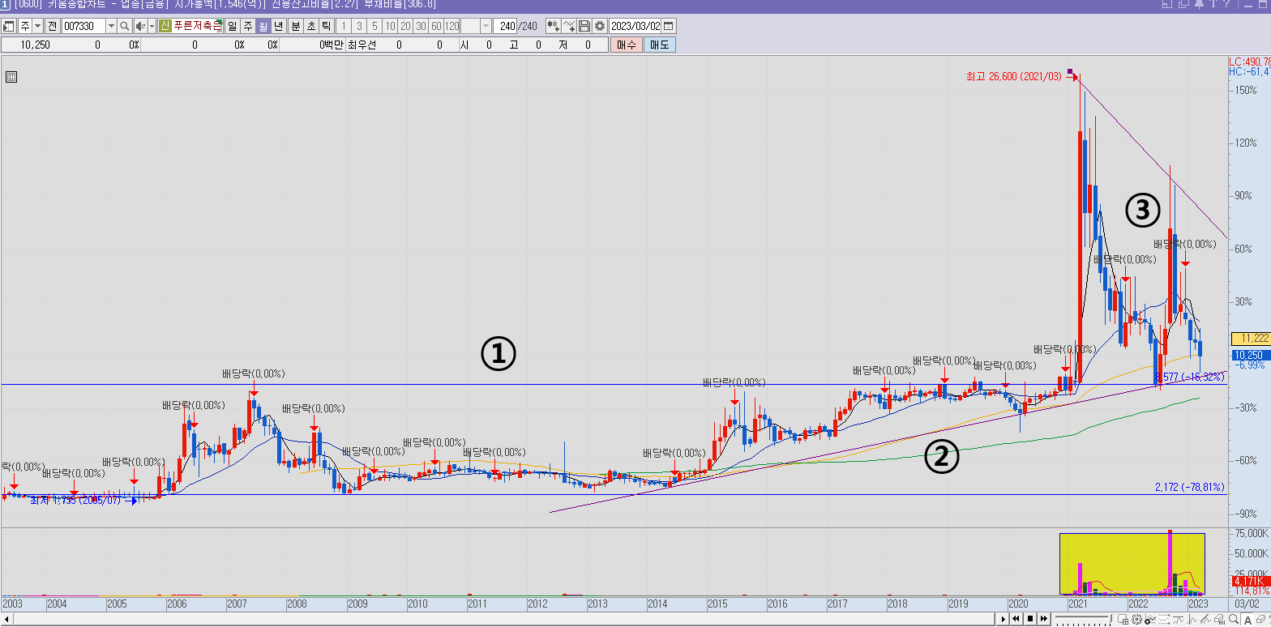
Task: Click the save chart floppy disk icon
Action: click(x=584, y=26)
